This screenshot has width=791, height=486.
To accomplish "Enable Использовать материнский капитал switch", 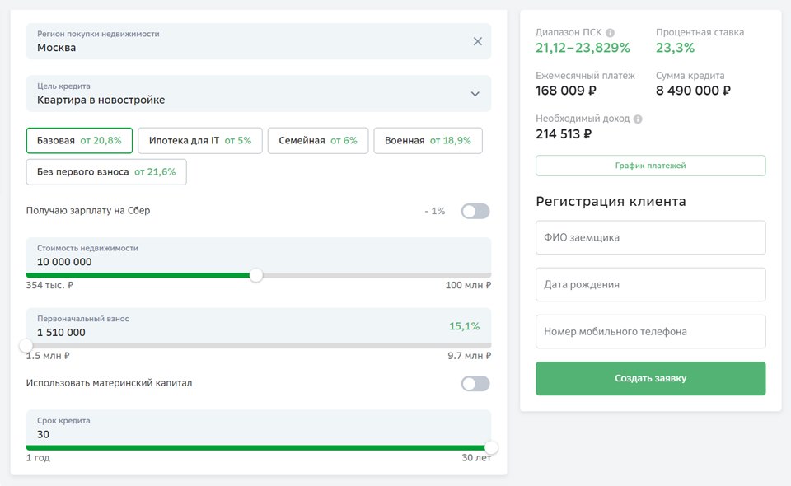I will coord(475,384).
